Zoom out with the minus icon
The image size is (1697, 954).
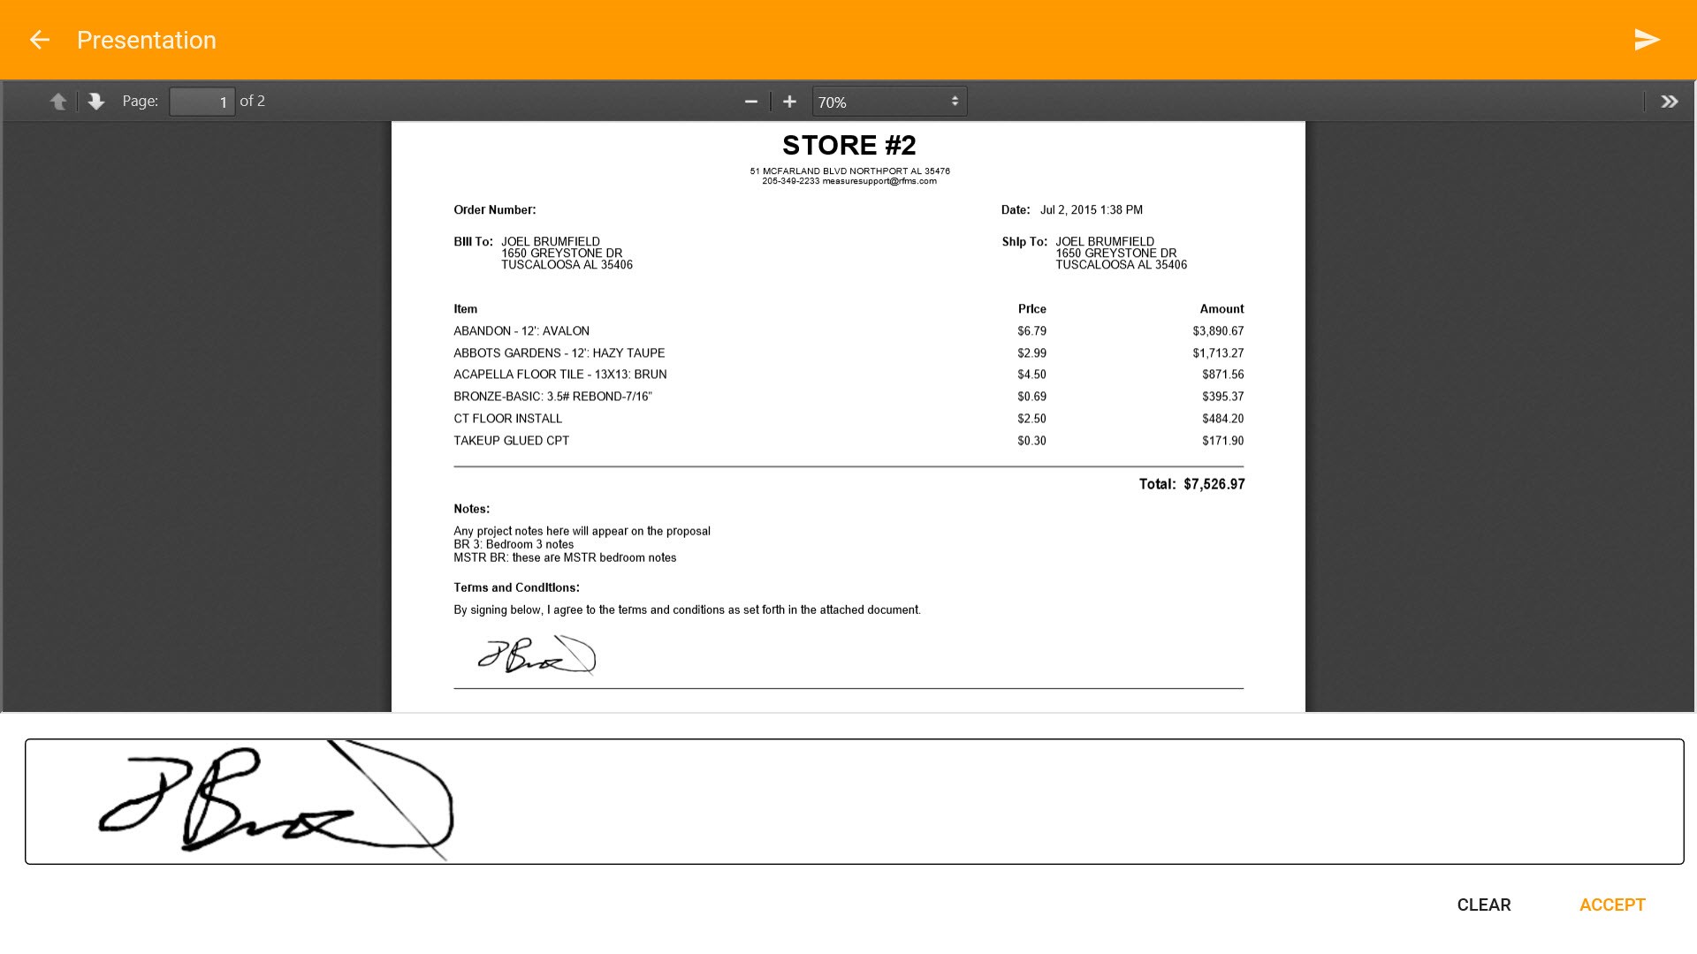(751, 102)
